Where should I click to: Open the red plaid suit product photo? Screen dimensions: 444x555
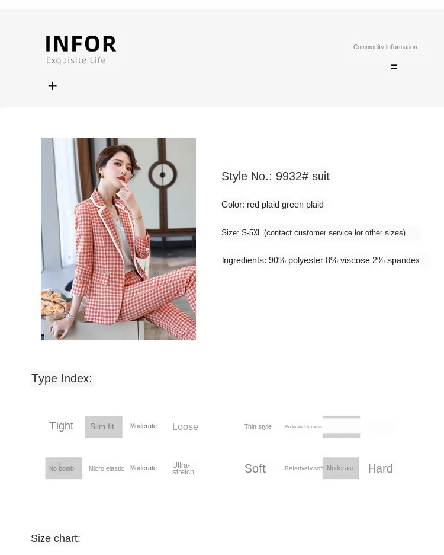coord(118,239)
